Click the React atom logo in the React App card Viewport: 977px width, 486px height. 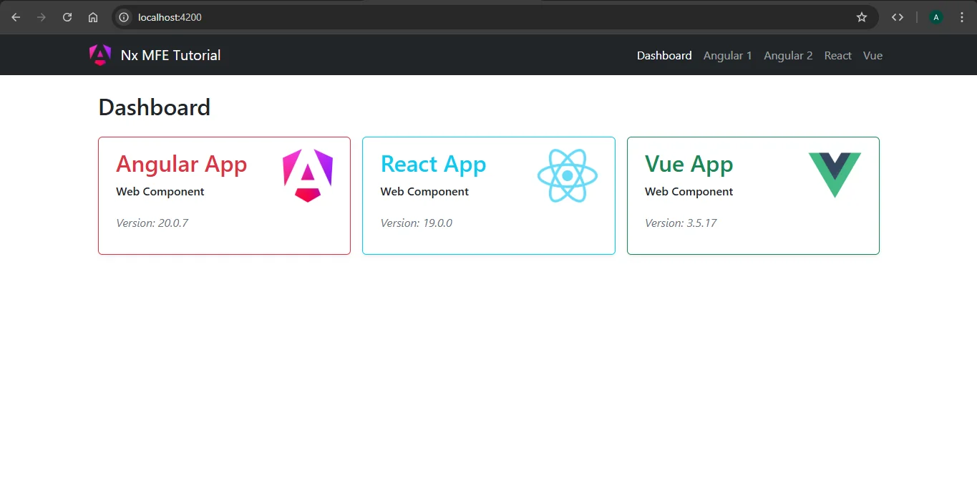568,175
